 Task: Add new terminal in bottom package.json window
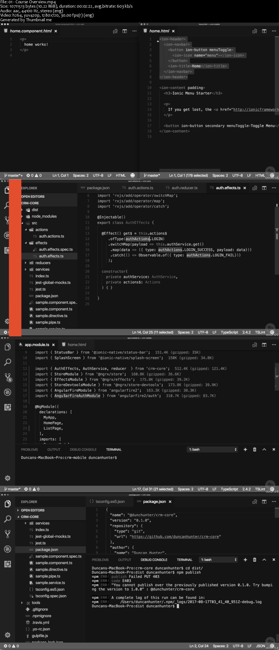coord(245,560)
